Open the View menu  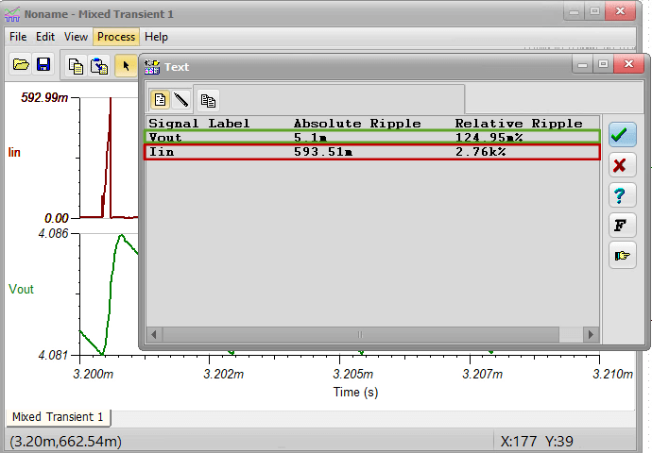(76, 37)
